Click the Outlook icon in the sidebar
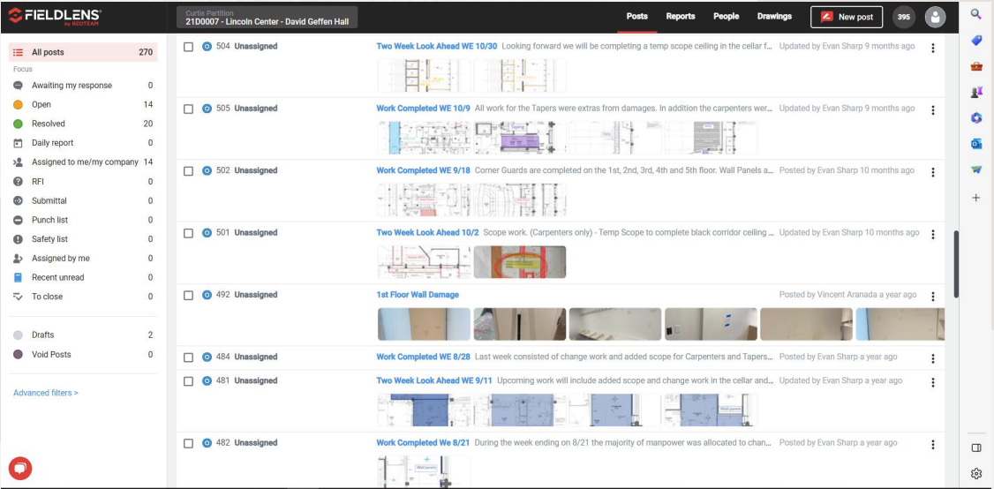This screenshot has height=489, width=994. coord(976,144)
